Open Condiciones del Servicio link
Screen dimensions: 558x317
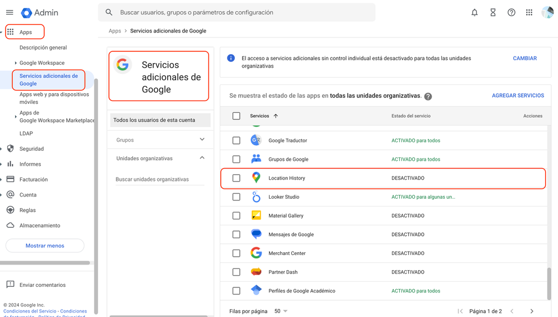(x=30, y=311)
